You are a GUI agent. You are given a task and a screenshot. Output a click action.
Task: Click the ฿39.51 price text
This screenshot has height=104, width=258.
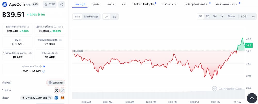[13, 15]
